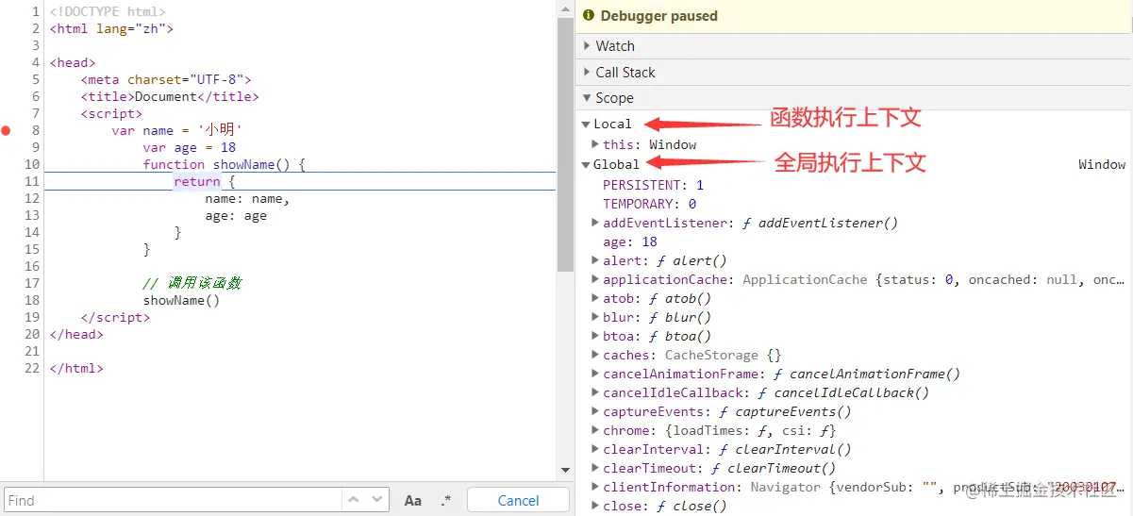
Task: Expand the caches CacheStorage entry
Action: pyautogui.click(x=595, y=355)
